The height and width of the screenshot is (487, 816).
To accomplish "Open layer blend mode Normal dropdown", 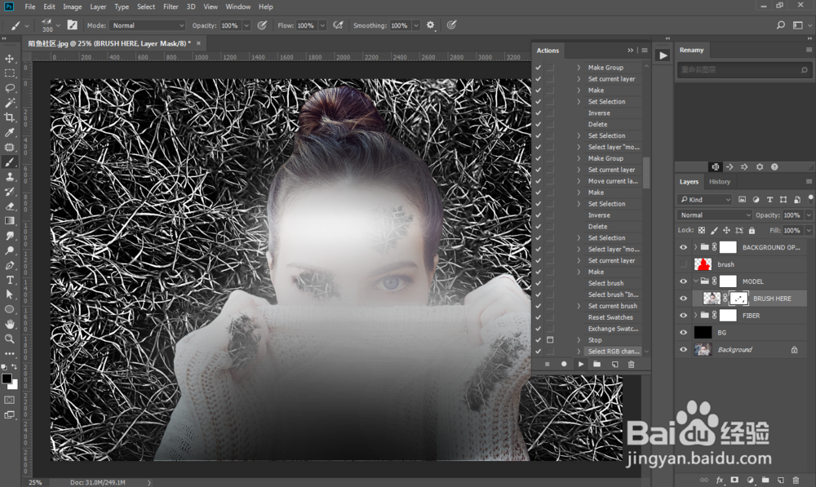I will tap(715, 215).
